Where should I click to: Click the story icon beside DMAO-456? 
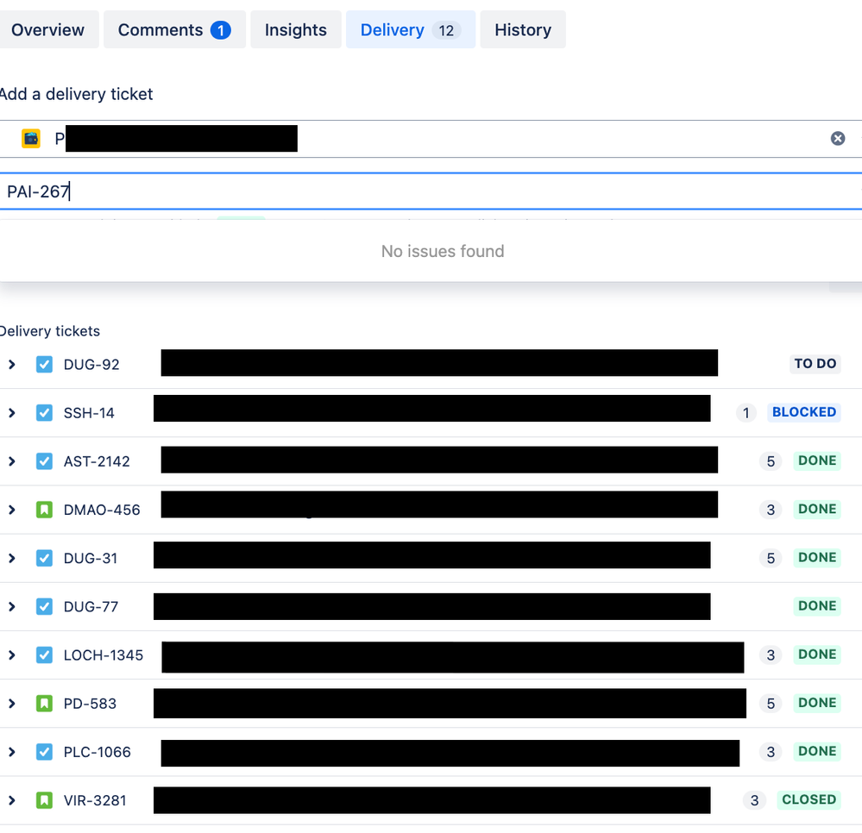pyautogui.click(x=44, y=510)
